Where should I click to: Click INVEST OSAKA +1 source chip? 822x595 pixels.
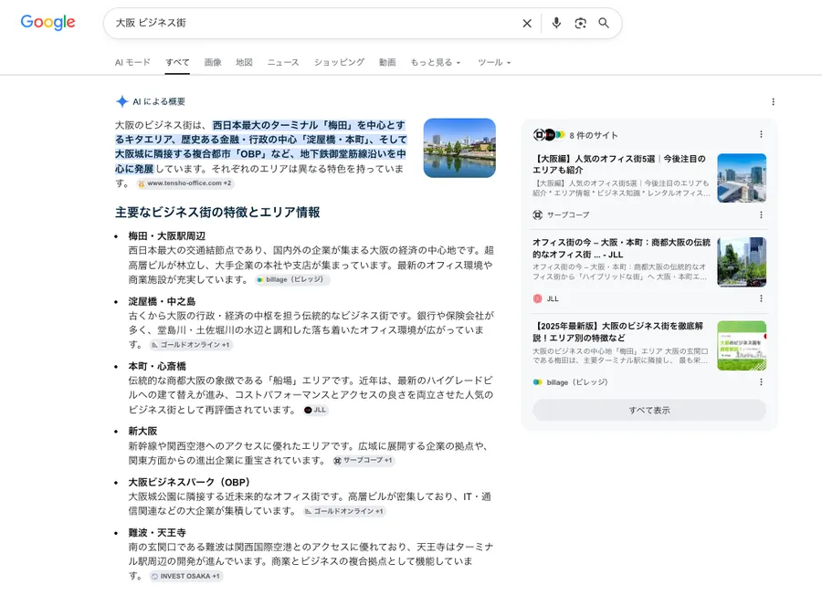click(185, 576)
